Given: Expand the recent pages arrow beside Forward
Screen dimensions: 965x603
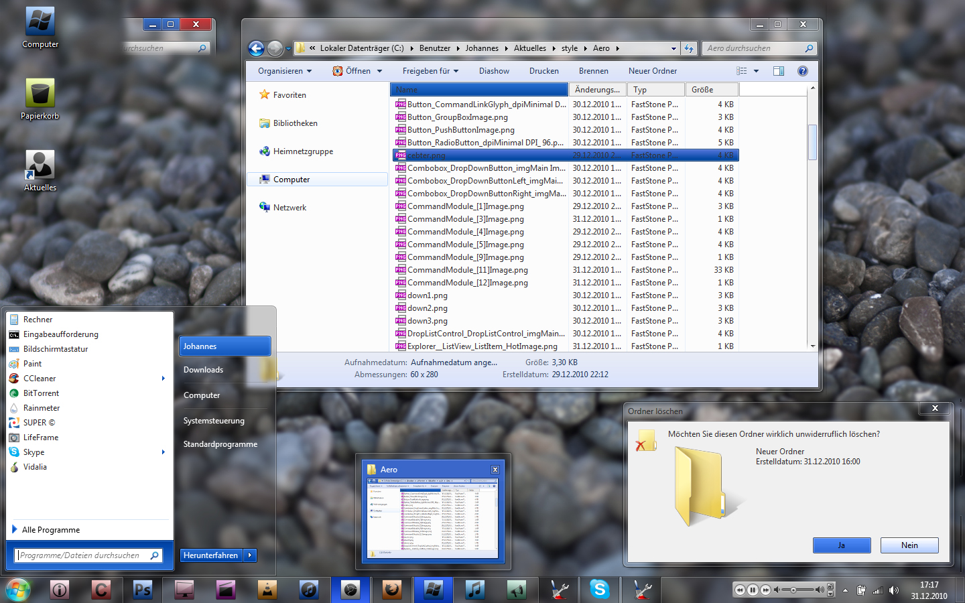Looking at the screenshot, I should [x=288, y=49].
